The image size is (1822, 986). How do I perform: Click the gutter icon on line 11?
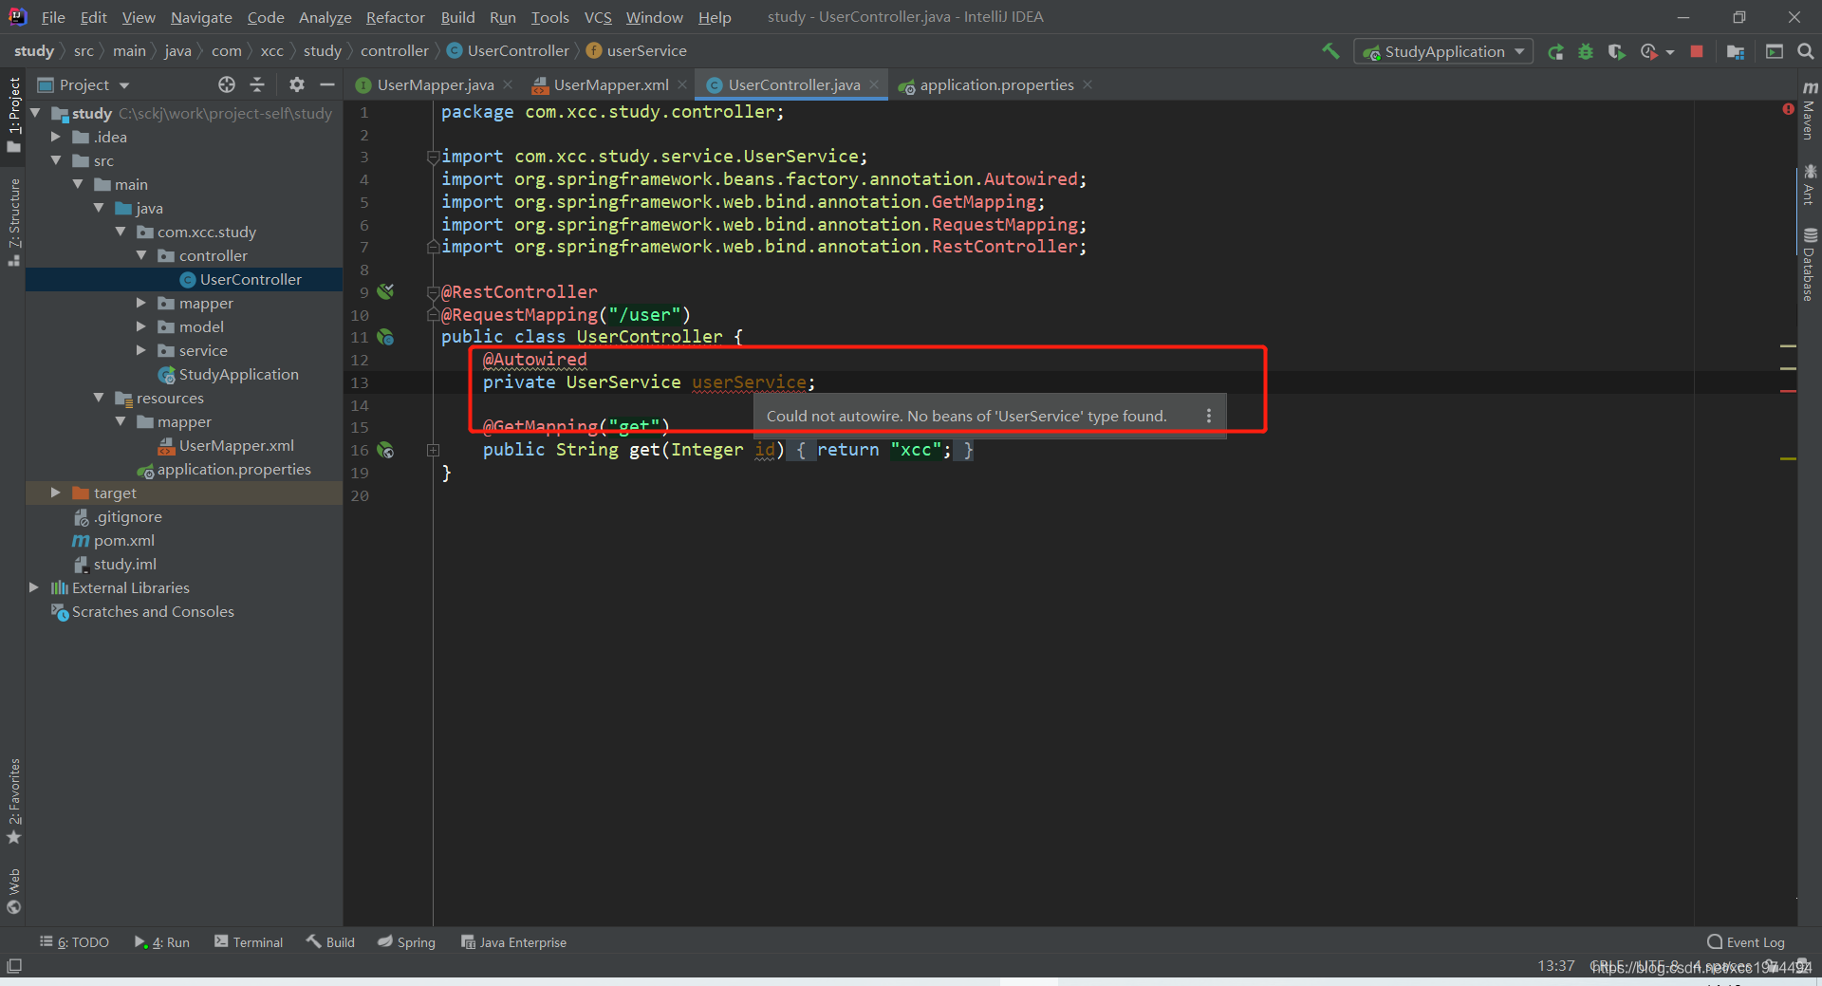385,337
